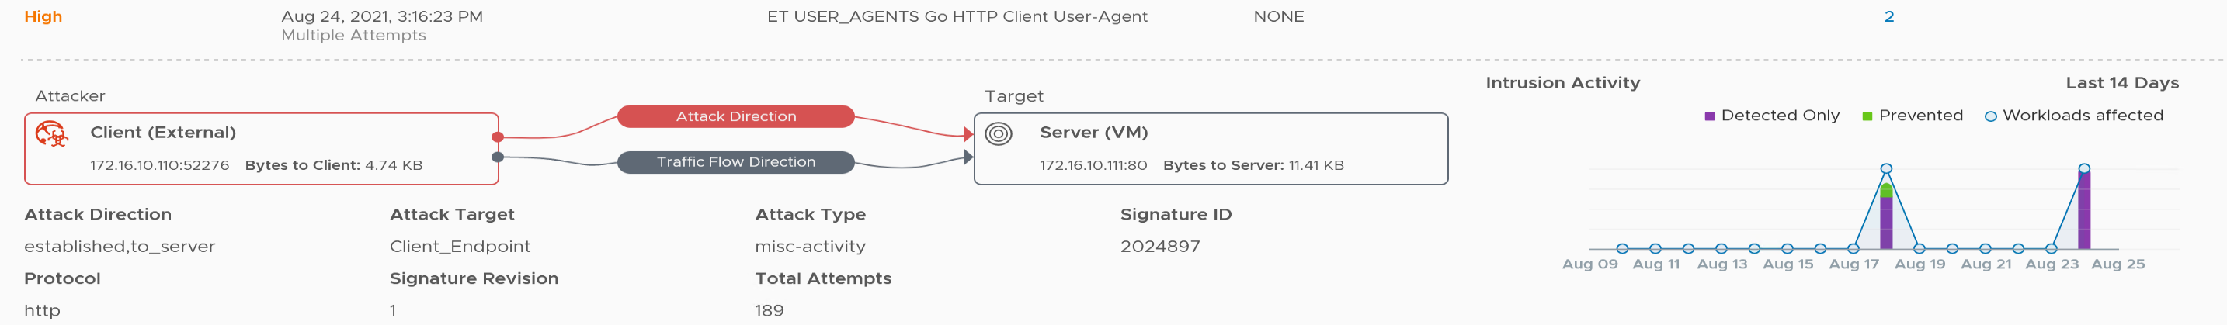2227x325 pixels.
Task: Click the gray dot on attacker box
Action: [x=497, y=157]
